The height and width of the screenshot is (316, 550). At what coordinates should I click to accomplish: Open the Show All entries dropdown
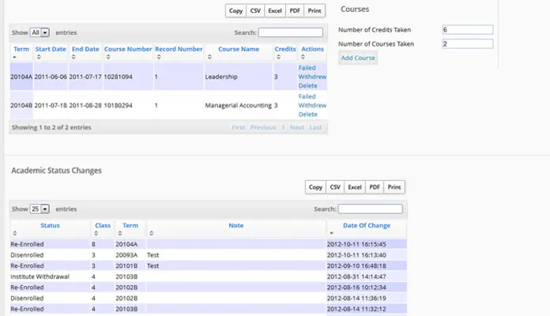tap(40, 32)
